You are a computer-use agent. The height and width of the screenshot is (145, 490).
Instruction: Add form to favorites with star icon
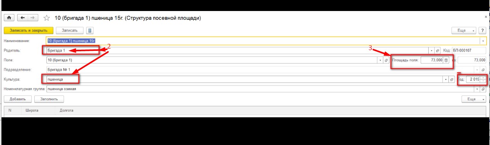point(47,18)
